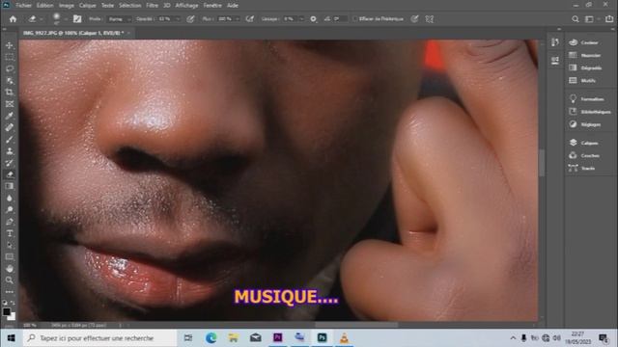The image size is (618, 347).
Task: Click the Share icon at top right
Action: (609, 19)
